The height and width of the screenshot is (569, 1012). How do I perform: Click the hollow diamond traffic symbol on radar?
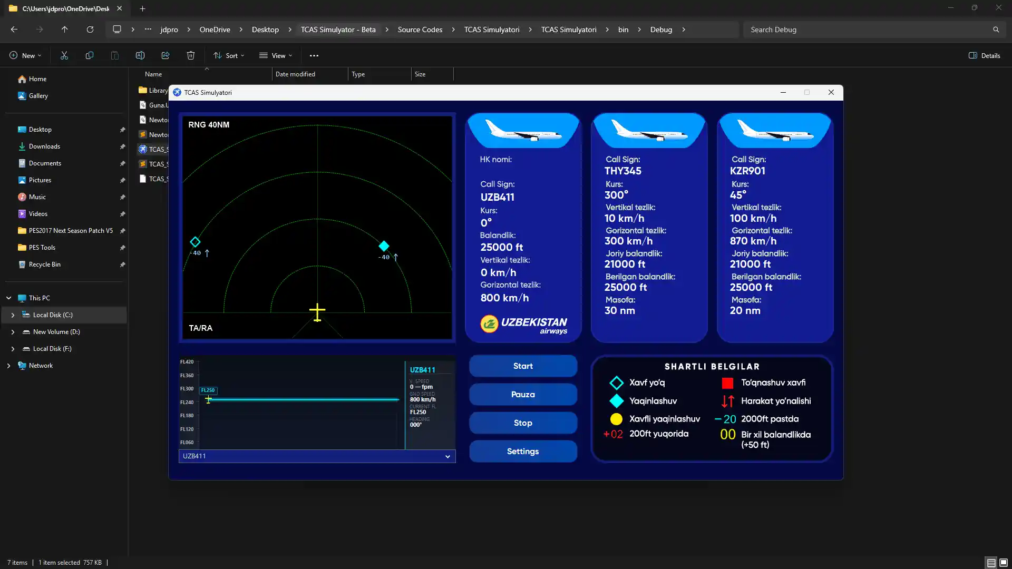pos(195,242)
